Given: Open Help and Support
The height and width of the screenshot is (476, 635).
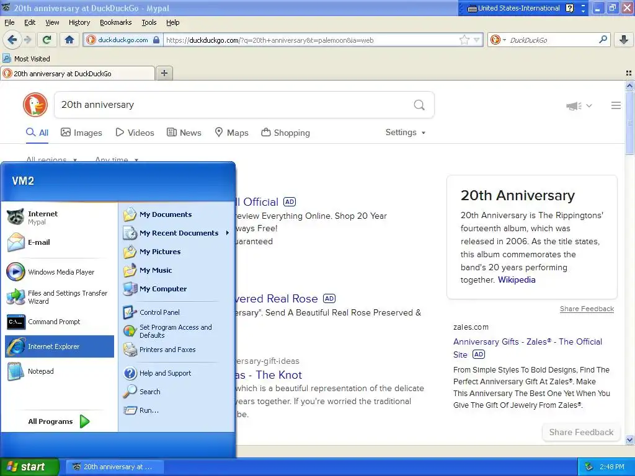Looking at the screenshot, I should click(177, 373).
